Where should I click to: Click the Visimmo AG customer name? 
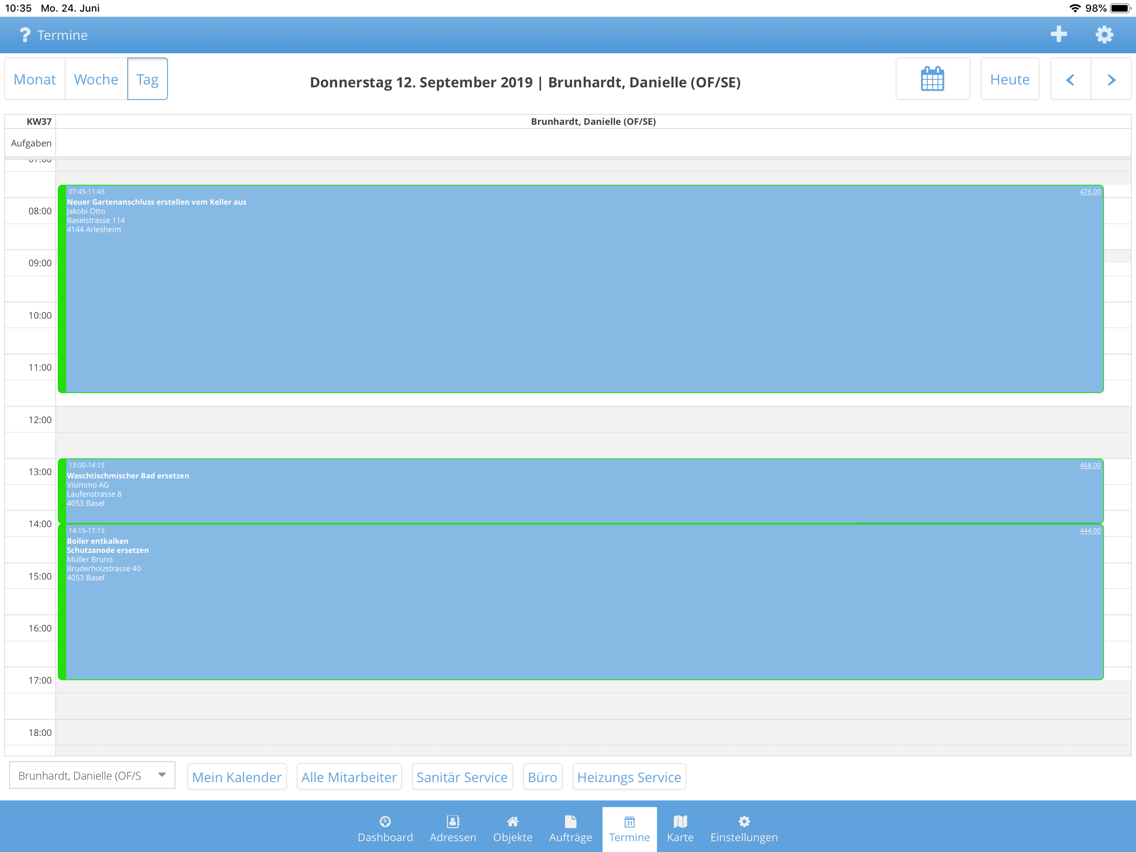[88, 485]
